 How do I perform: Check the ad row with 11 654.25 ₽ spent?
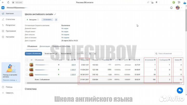click(x=27, y=70)
